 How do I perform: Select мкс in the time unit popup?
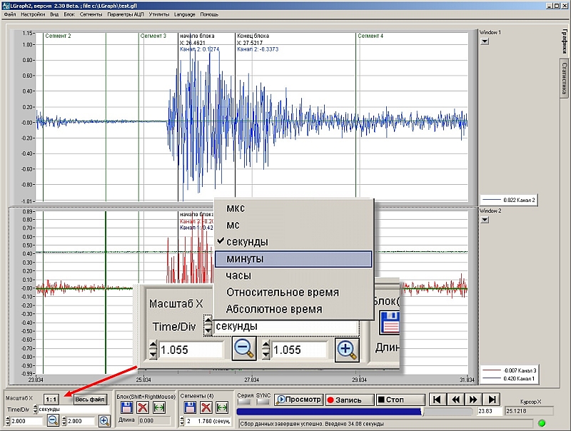click(x=293, y=208)
